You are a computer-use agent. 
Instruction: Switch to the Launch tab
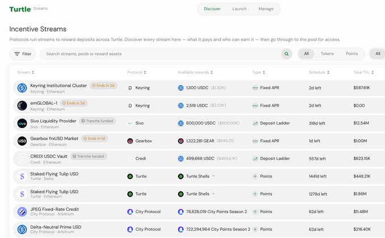(x=239, y=9)
